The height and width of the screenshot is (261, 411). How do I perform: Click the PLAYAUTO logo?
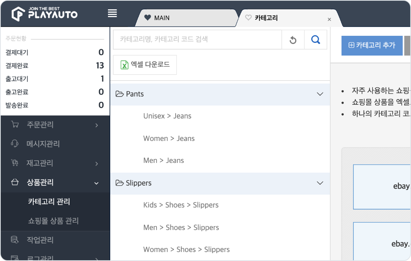pyautogui.click(x=44, y=13)
